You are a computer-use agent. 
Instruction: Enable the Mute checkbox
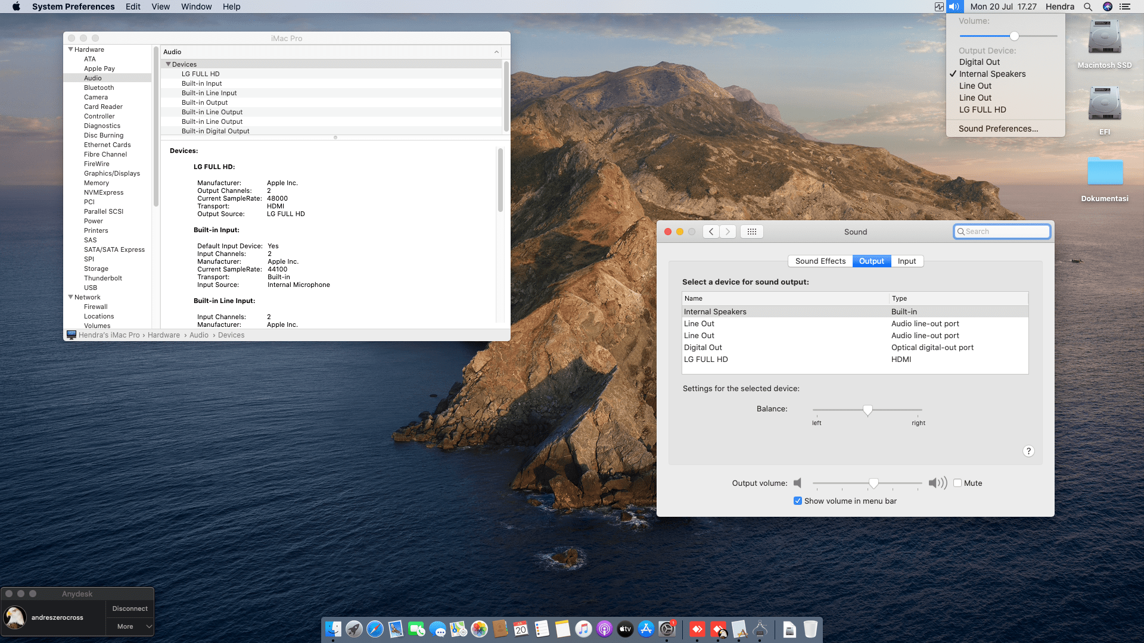coord(958,483)
